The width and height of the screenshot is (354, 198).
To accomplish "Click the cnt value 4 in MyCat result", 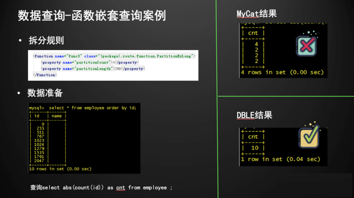I will click(256, 44).
